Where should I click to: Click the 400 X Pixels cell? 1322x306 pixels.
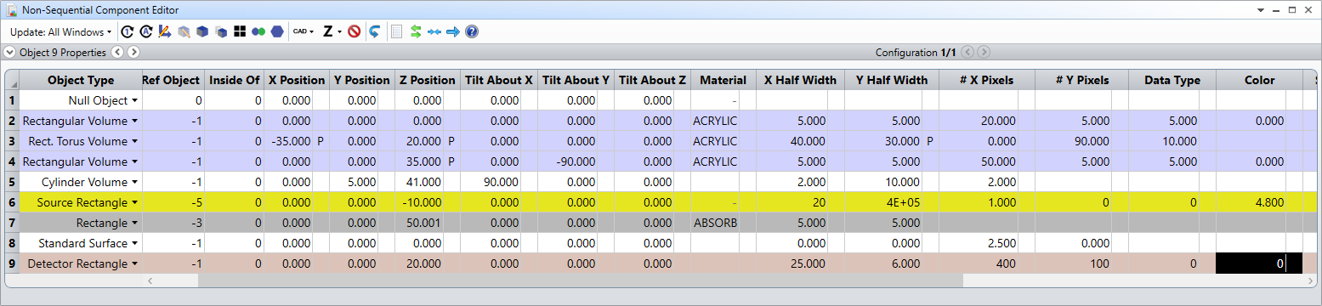click(987, 263)
